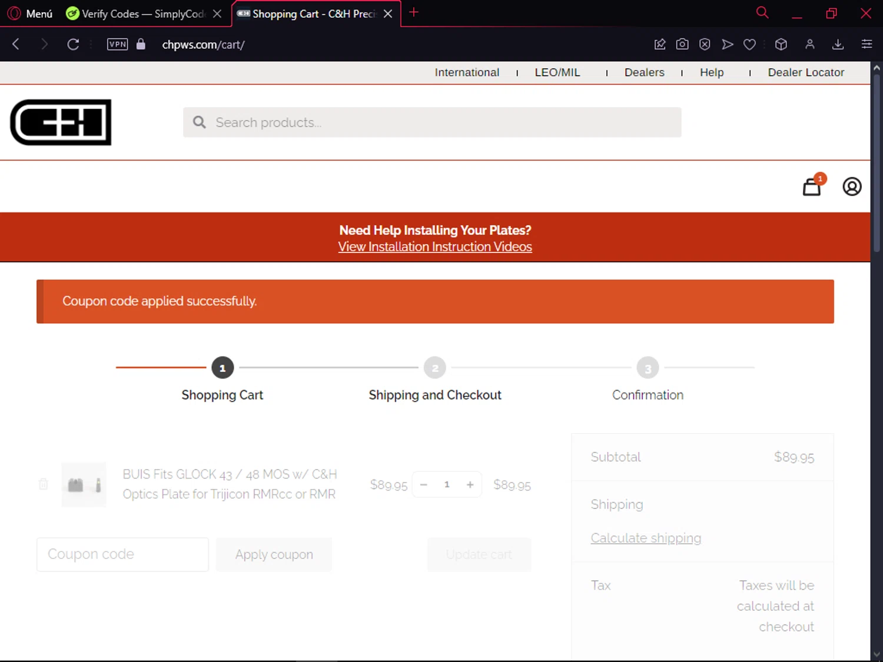
Task: Click the search magnifier in product search
Action: (200, 122)
